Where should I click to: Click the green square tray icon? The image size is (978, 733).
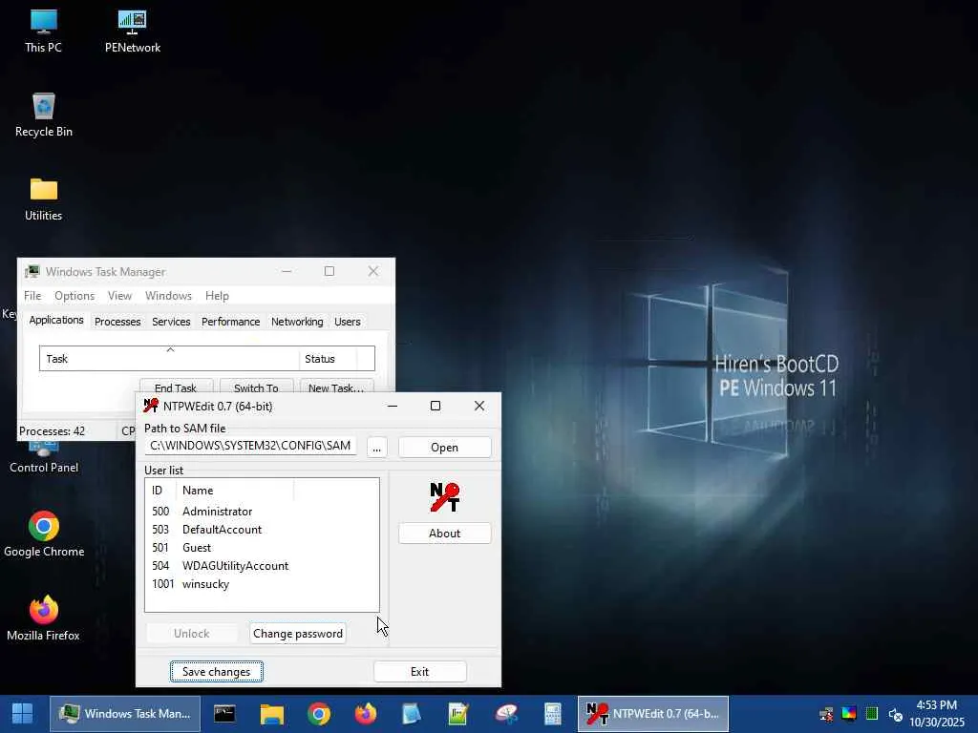click(x=872, y=714)
